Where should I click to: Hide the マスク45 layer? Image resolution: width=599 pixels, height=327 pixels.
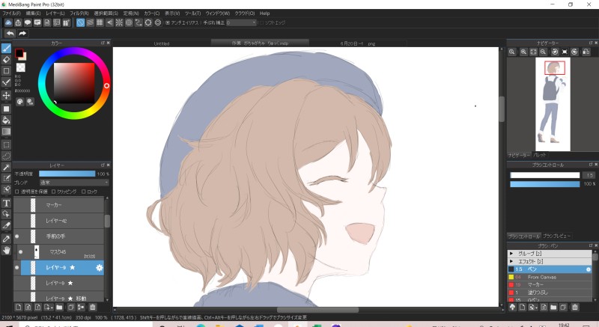21,252
